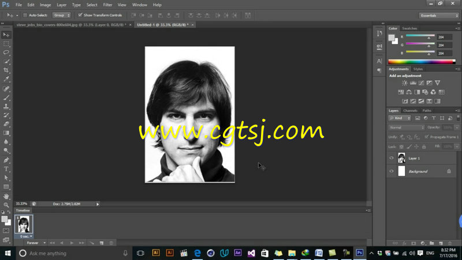462x260 pixels.
Task: Click the color spectrum ramp
Action: tap(422, 62)
